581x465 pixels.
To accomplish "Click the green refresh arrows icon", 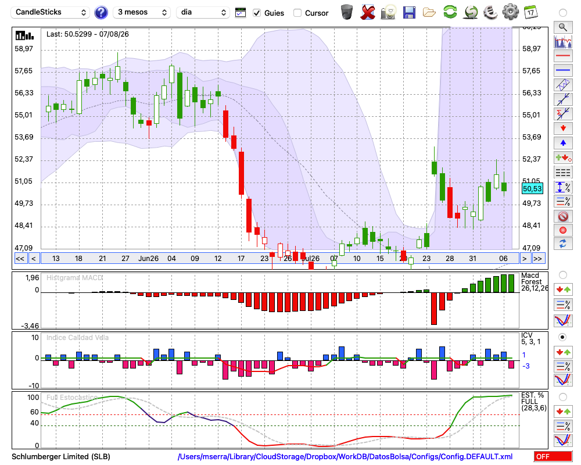I will [x=450, y=12].
